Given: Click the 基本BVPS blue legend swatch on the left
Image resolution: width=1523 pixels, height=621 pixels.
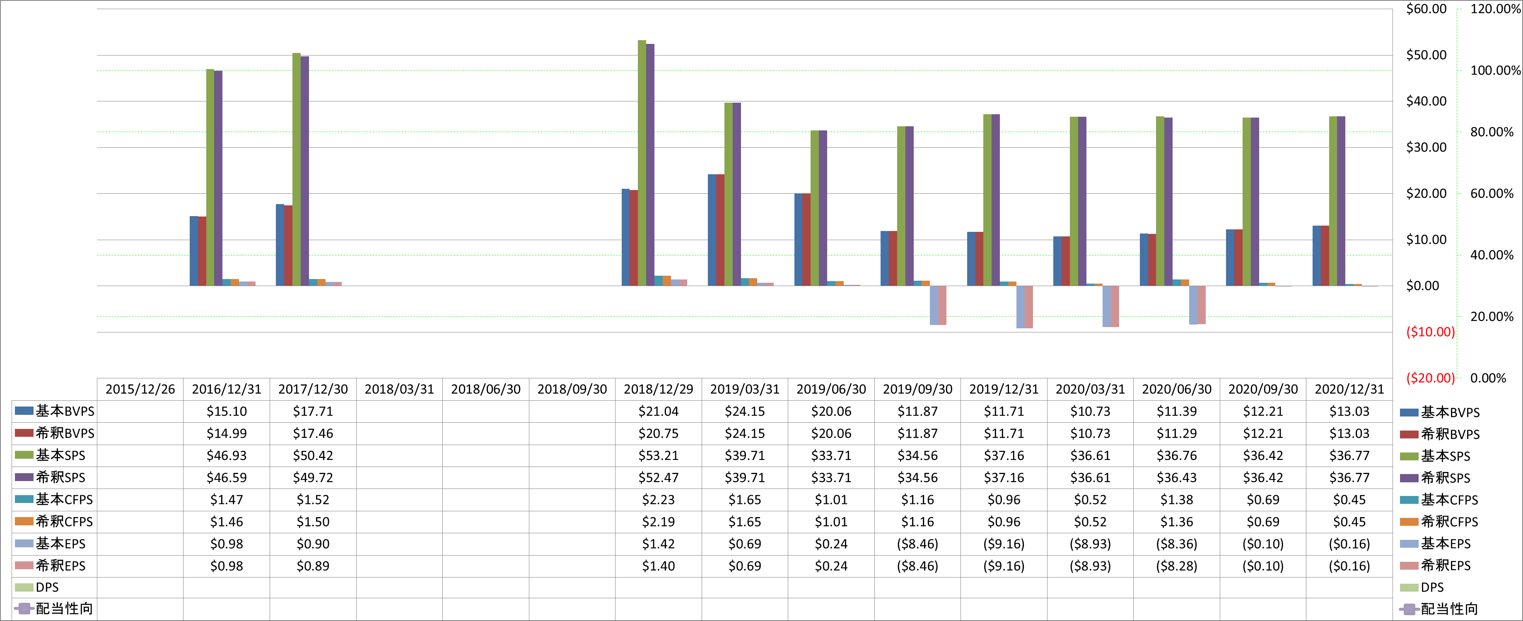Looking at the screenshot, I should [x=24, y=411].
